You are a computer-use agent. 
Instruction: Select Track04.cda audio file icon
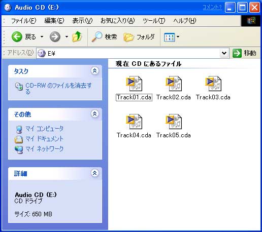134,122
